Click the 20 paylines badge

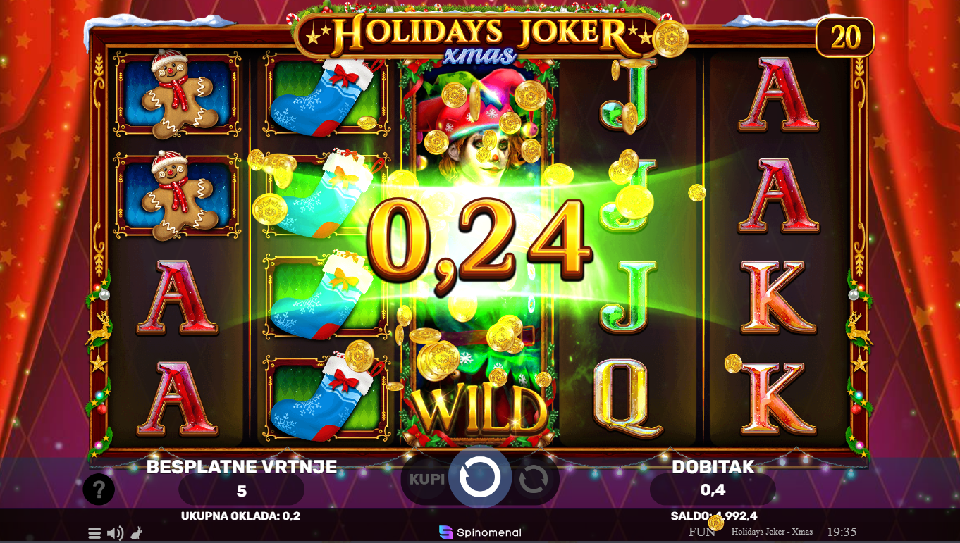845,37
